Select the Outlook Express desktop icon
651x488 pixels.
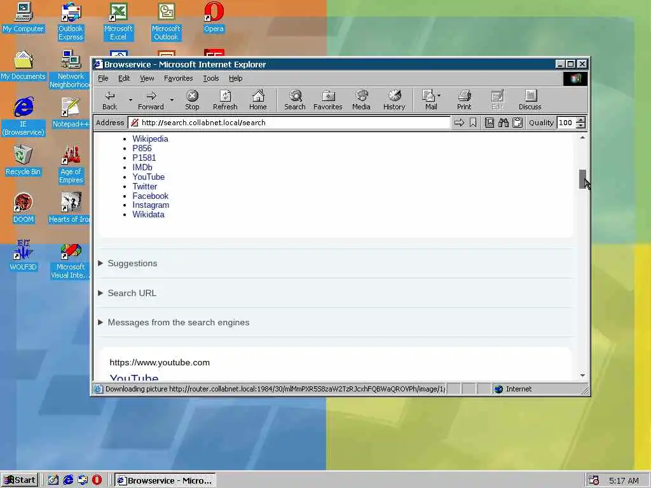click(71, 22)
